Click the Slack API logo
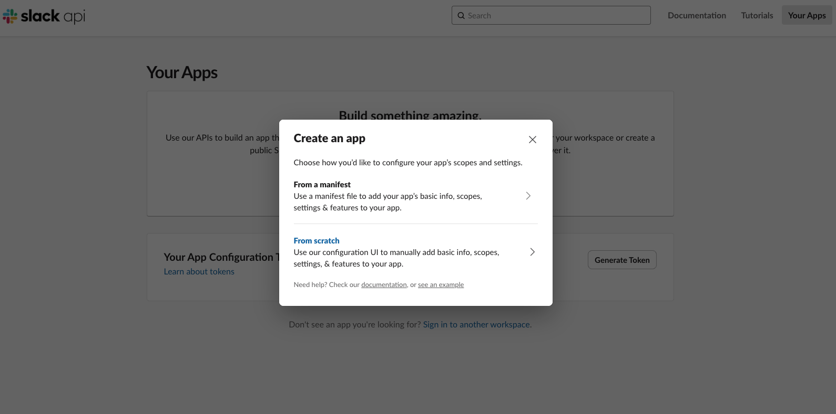The image size is (836, 414). pos(44,16)
